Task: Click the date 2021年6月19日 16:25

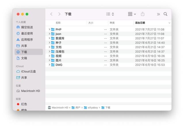Action: [x=150, y=60]
